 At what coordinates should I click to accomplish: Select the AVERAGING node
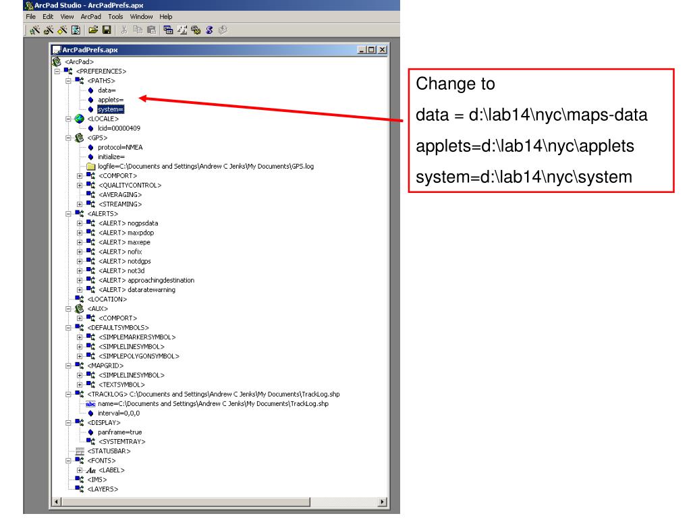coord(120,195)
